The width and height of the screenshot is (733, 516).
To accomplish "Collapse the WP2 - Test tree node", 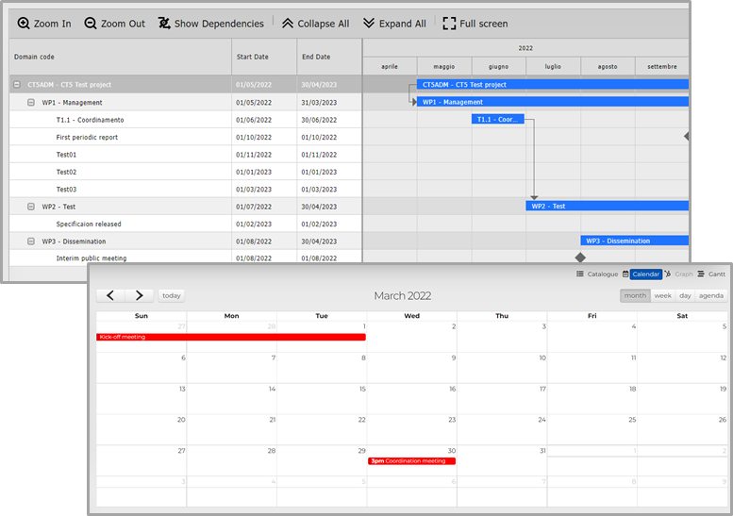I will 31,207.
